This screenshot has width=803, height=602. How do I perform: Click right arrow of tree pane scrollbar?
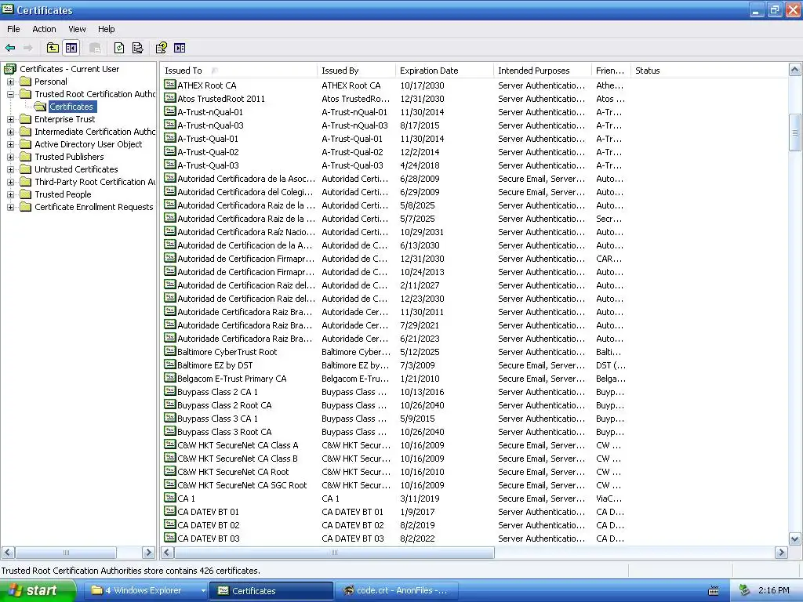(148, 553)
